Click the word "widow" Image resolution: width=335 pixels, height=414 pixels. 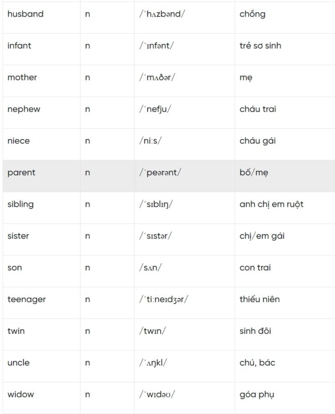(21, 394)
